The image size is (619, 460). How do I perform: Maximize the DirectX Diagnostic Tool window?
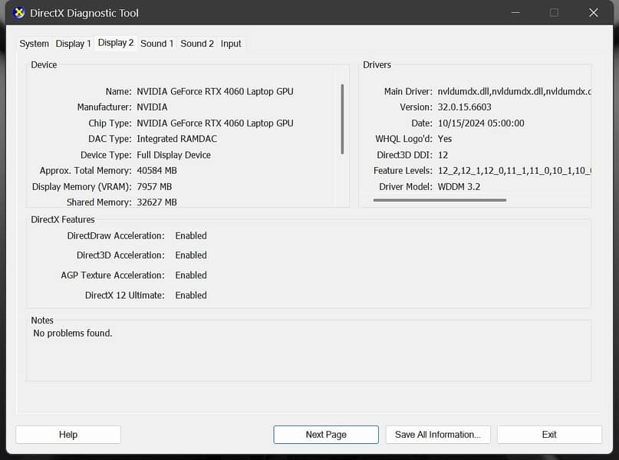click(554, 13)
